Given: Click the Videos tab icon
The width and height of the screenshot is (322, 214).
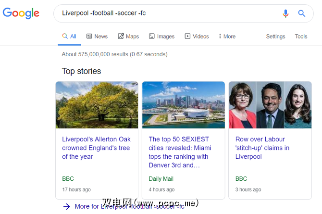Looking at the screenshot, I should [x=188, y=36].
